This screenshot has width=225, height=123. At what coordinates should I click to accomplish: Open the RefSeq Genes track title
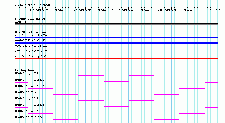[26, 70]
